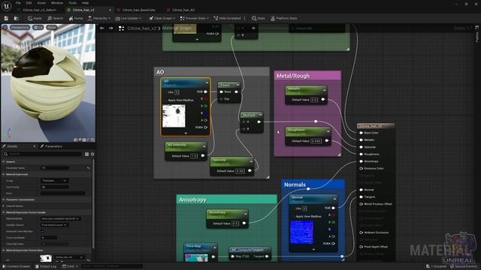Collapse the General section

pyautogui.click(x=3, y=162)
